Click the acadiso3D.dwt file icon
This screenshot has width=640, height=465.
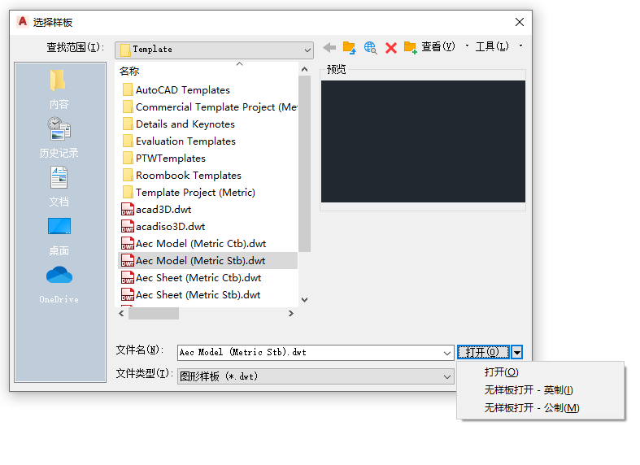128,226
